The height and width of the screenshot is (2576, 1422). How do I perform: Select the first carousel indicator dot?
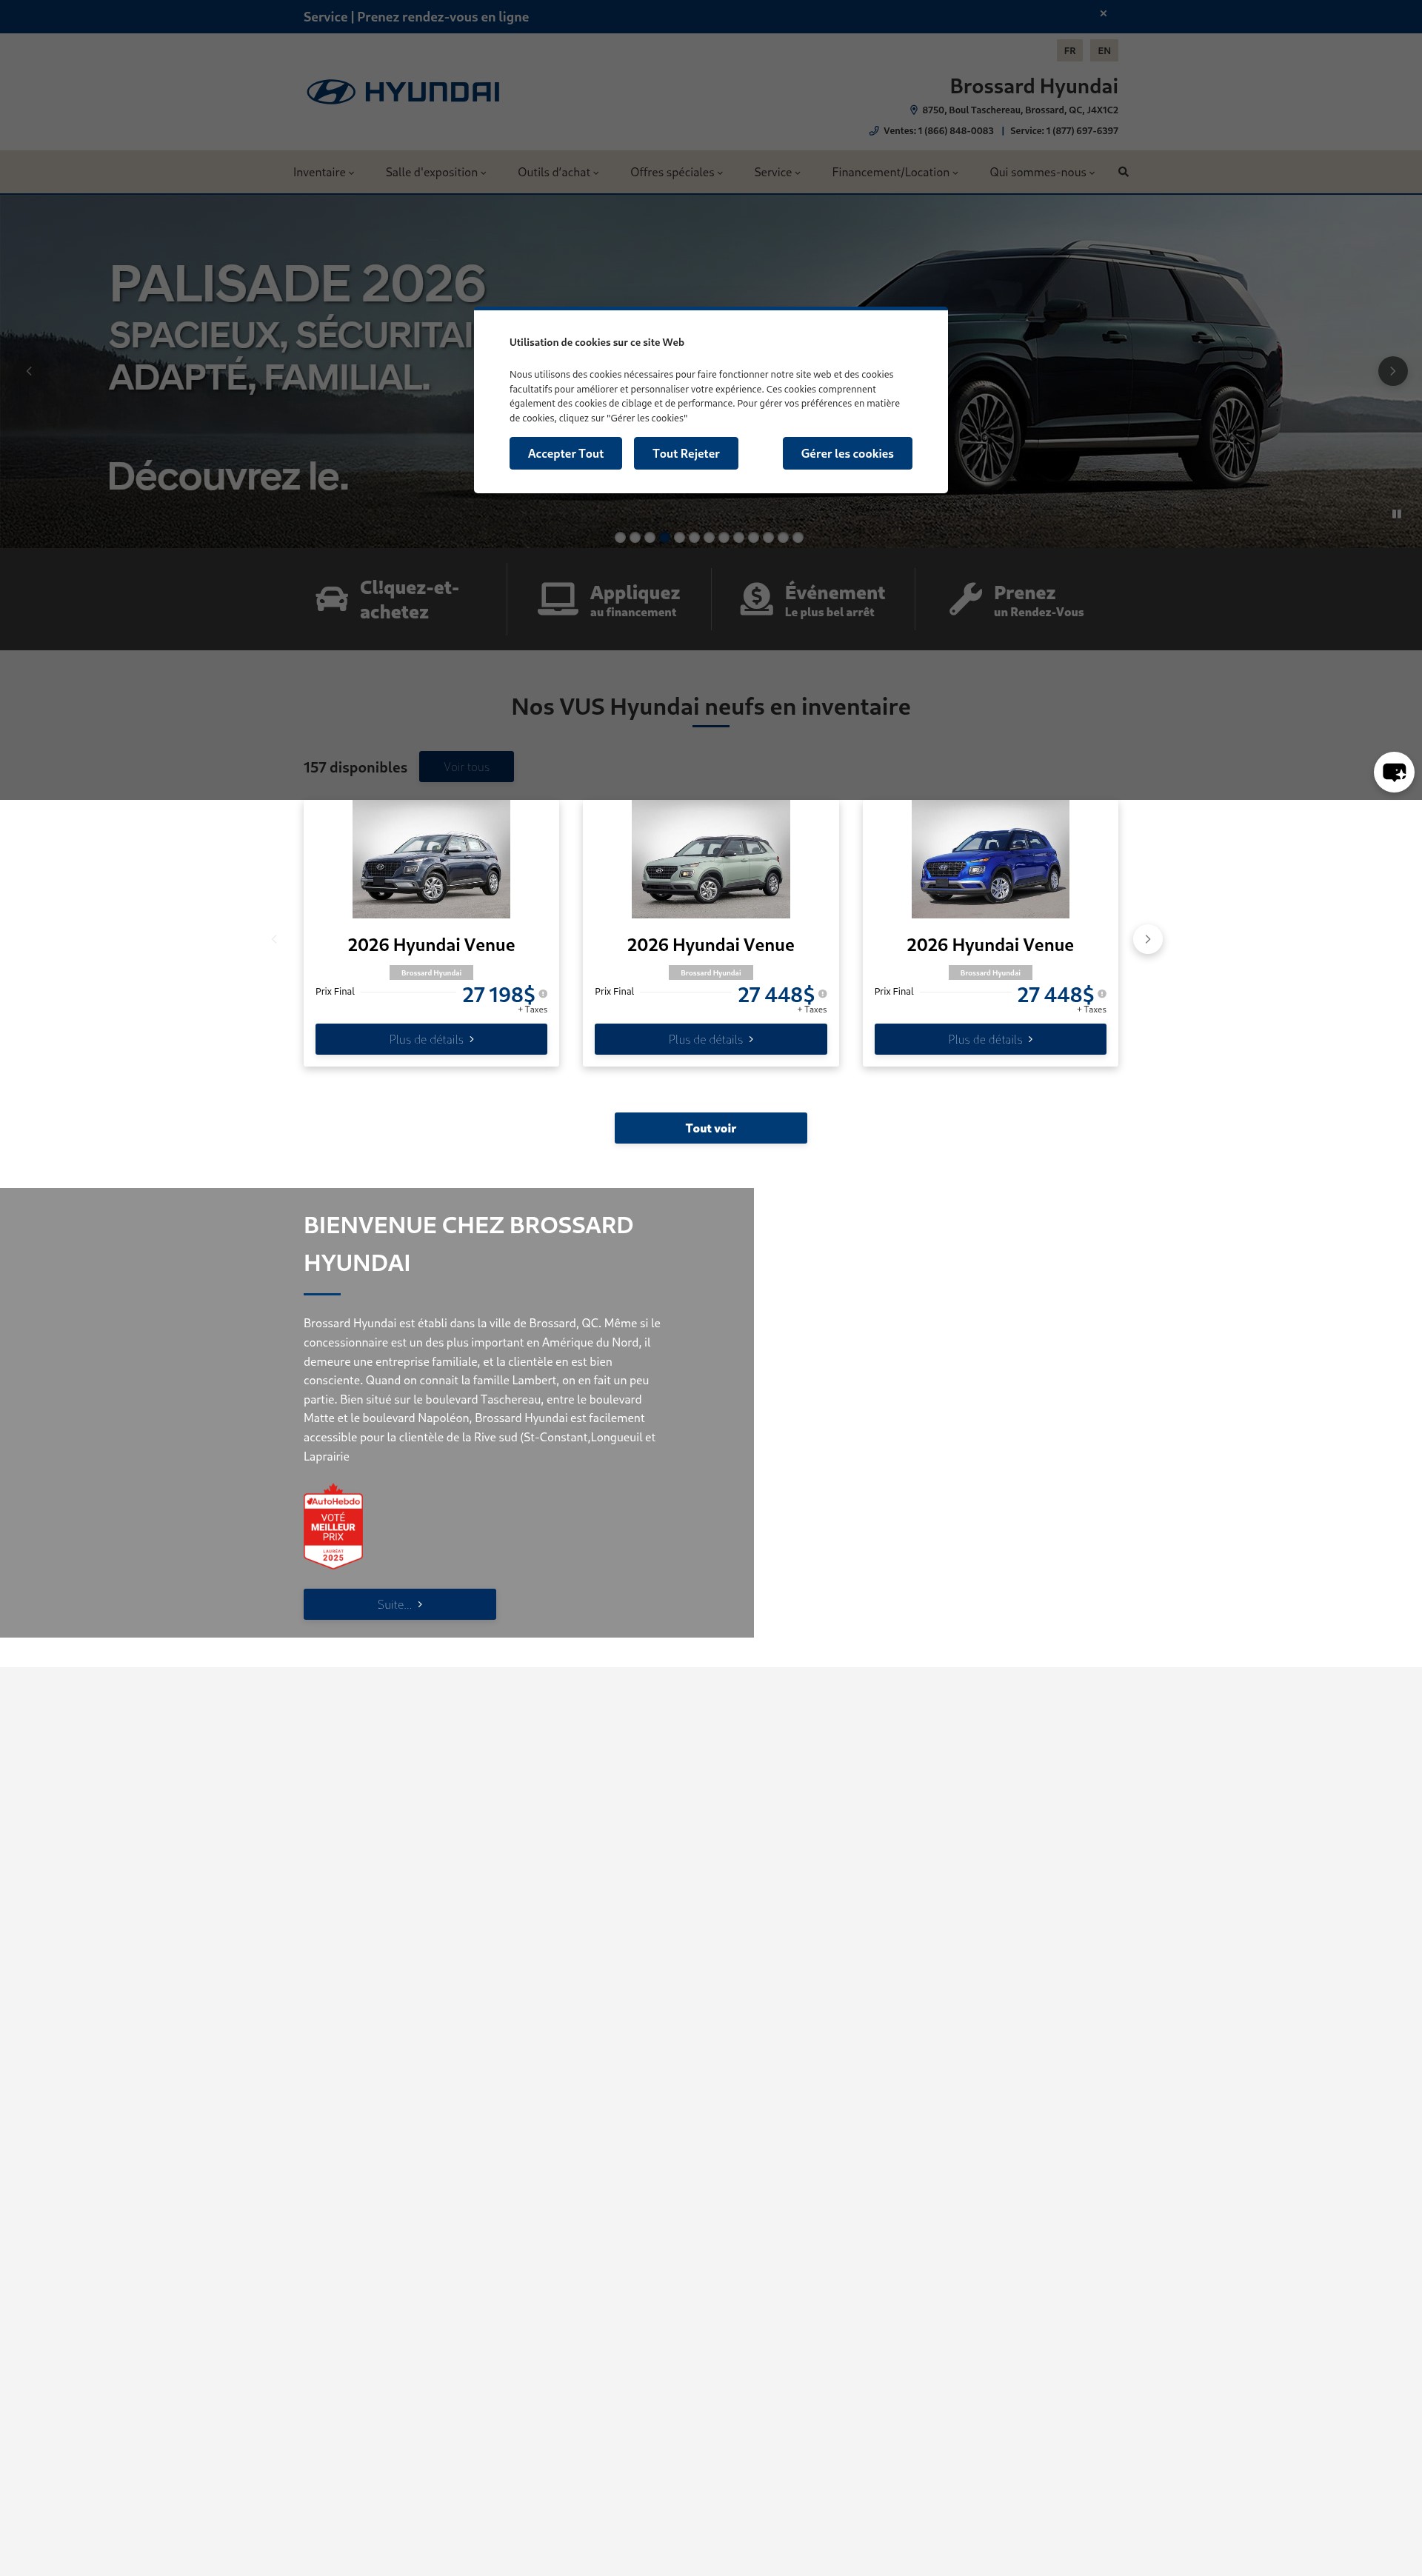[x=620, y=537]
